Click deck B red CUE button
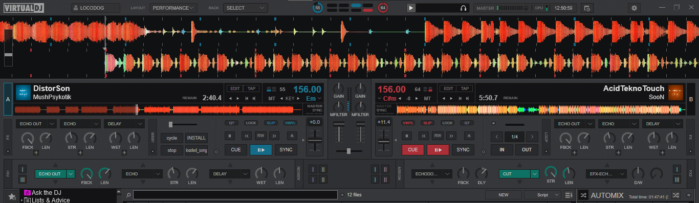This screenshot has height=203, width=699. [413, 150]
